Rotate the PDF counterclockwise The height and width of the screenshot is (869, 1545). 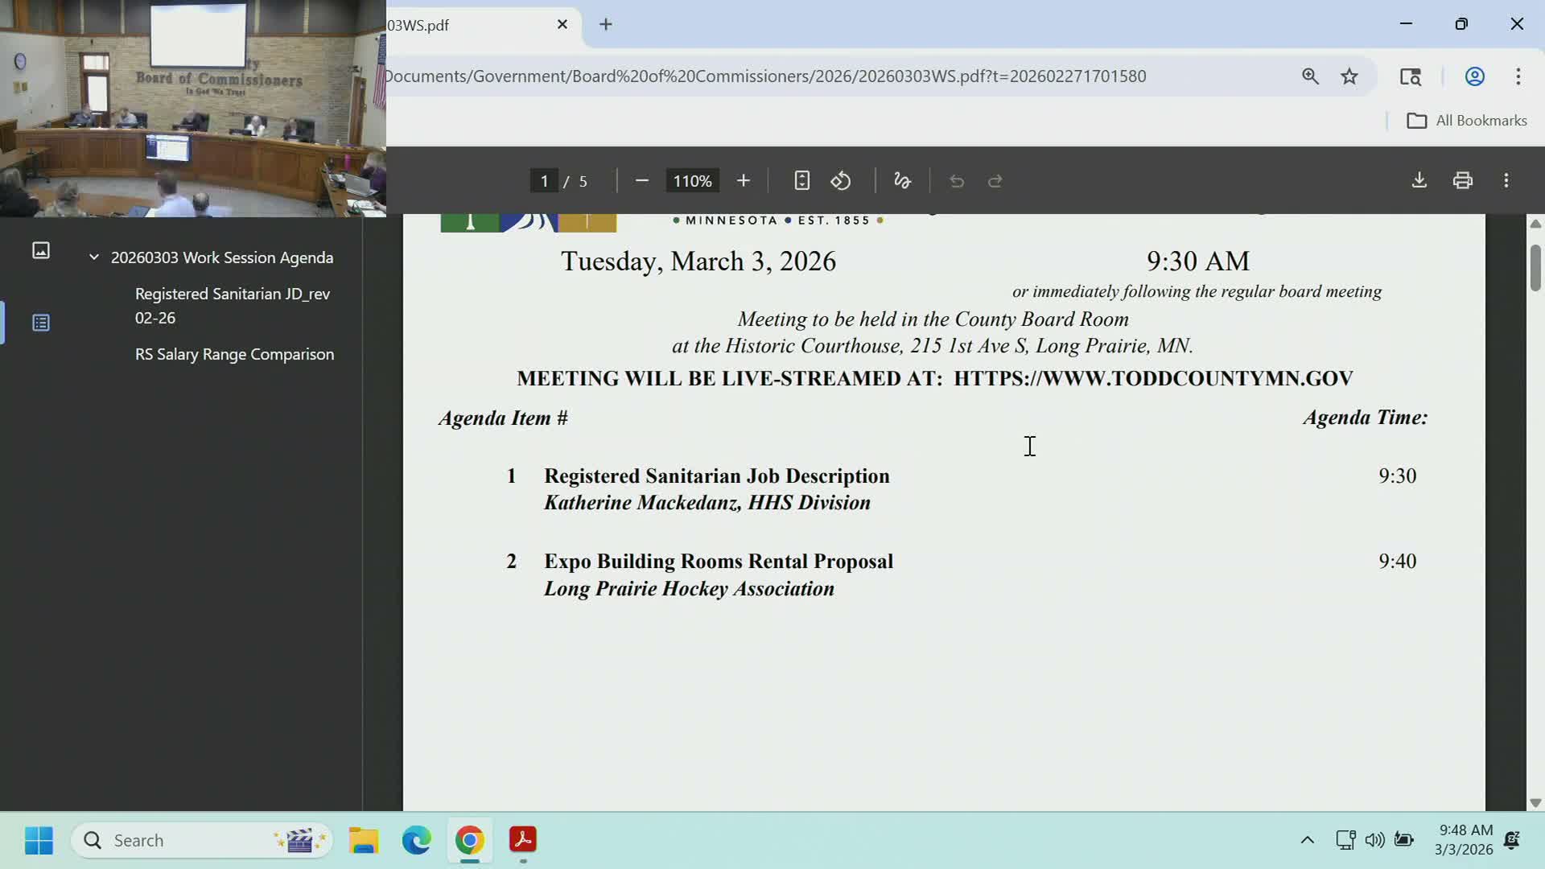point(841,181)
